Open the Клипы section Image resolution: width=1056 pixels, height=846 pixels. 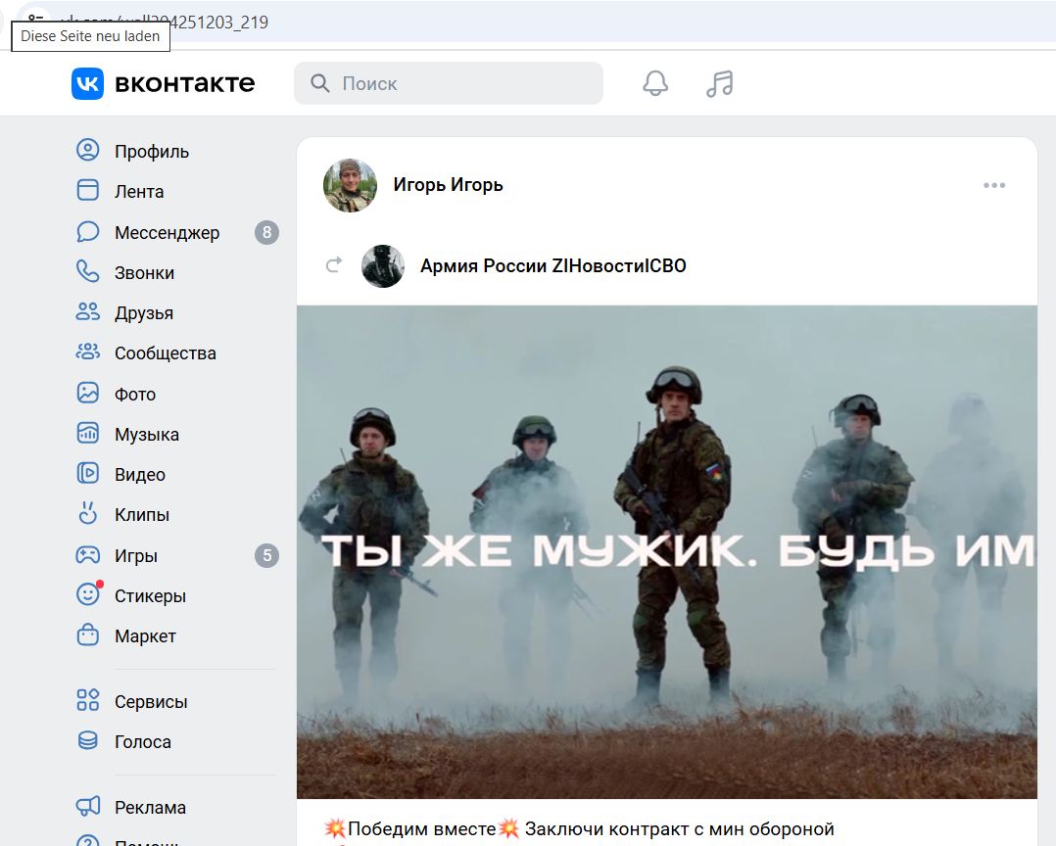[139, 514]
